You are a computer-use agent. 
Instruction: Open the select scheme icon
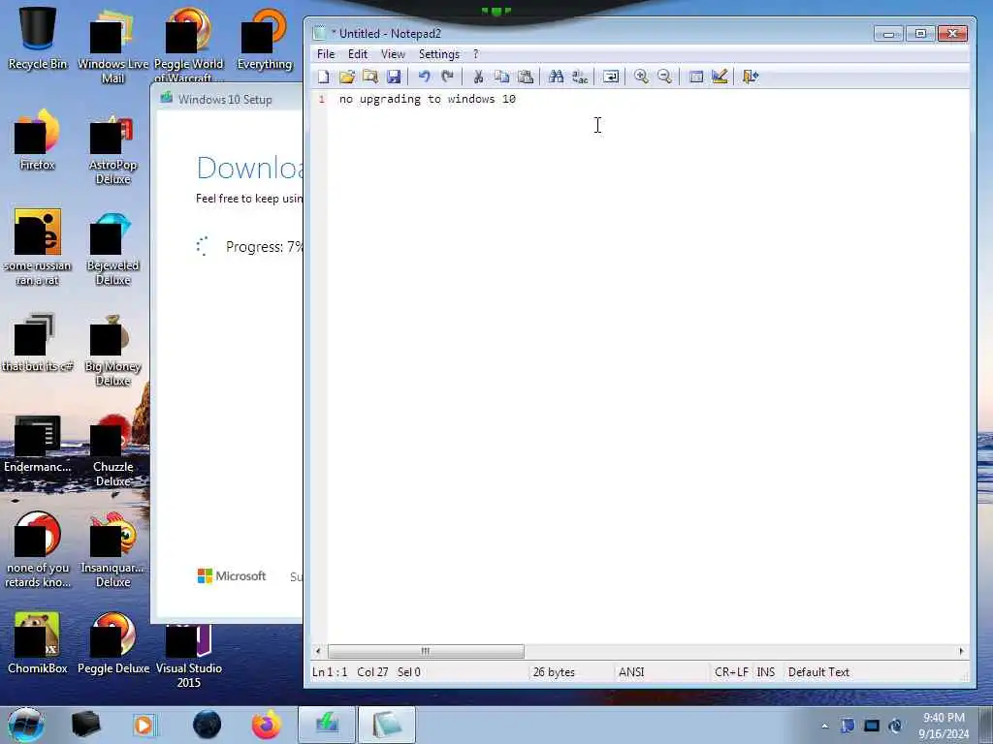[695, 77]
